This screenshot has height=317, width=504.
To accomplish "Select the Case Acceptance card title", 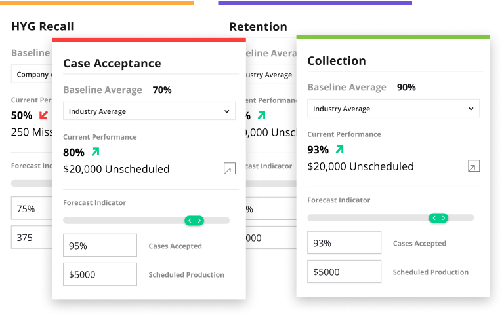I will [112, 64].
